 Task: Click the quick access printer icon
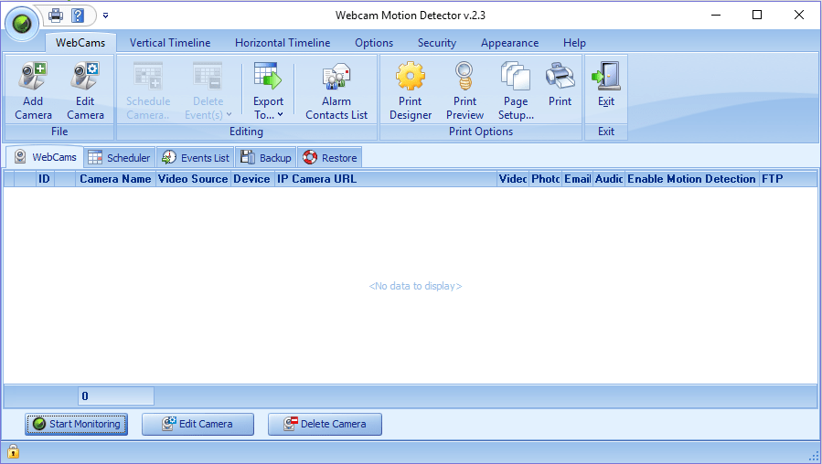pos(56,16)
